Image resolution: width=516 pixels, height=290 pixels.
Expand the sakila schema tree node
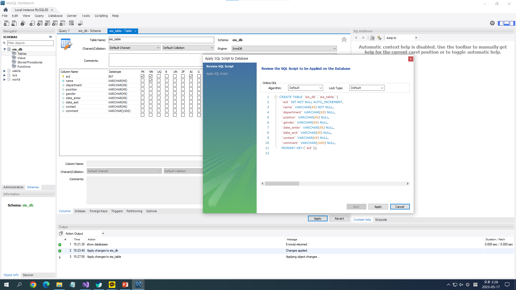pyautogui.click(x=5, y=71)
